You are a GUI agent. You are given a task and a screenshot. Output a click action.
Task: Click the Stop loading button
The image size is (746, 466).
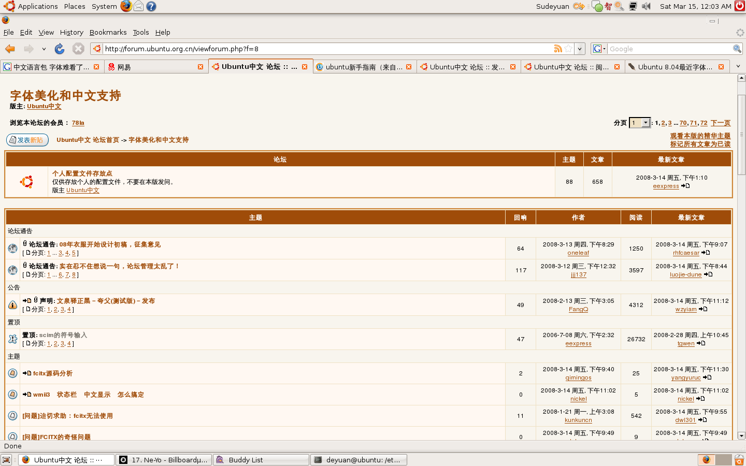point(78,49)
